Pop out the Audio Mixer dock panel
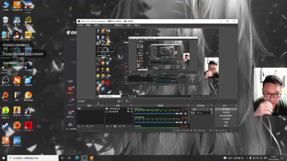The image size is (287, 161). point(188,106)
